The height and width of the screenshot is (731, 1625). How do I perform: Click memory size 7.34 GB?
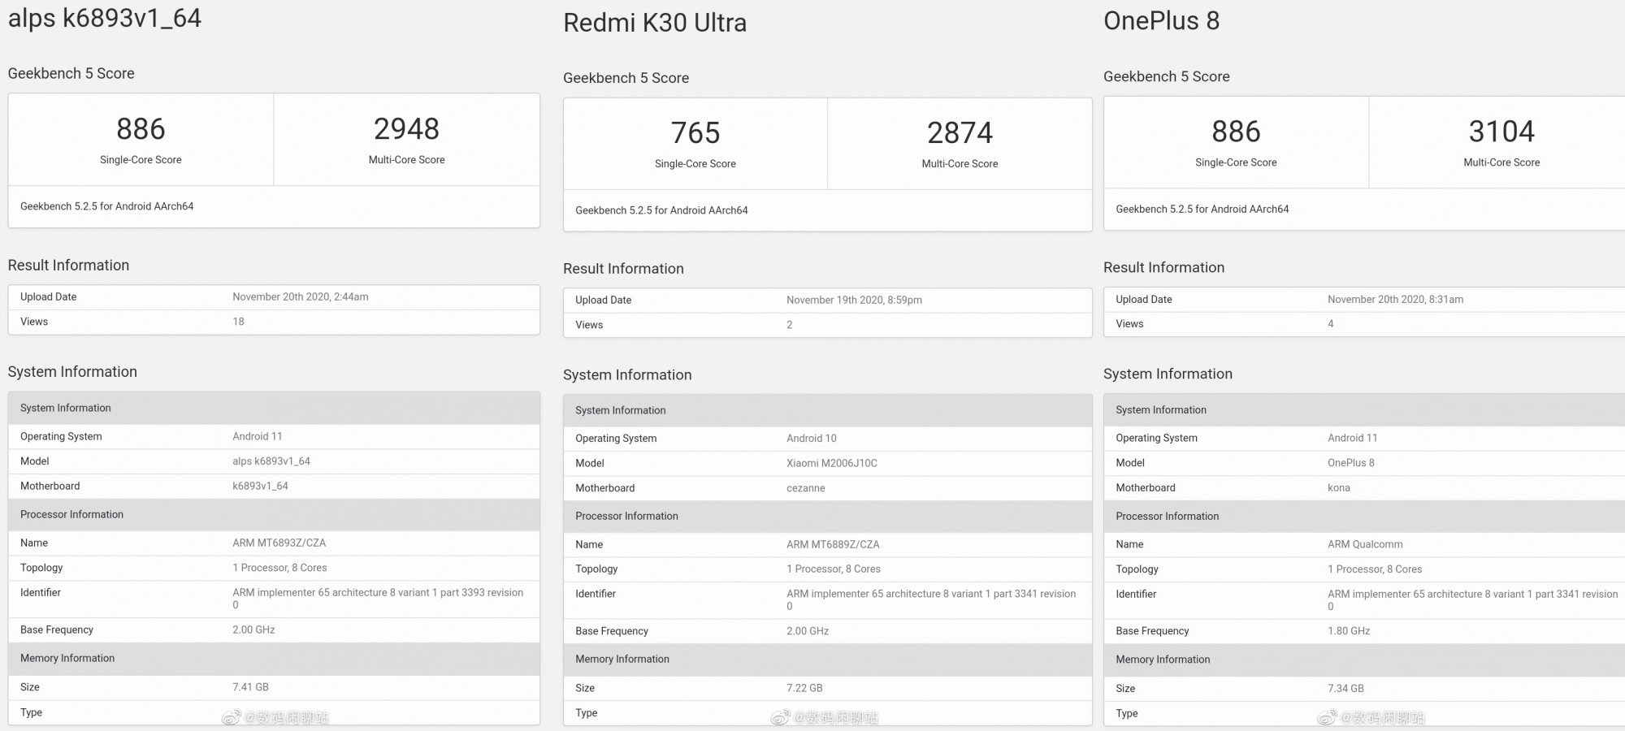coord(1345,689)
